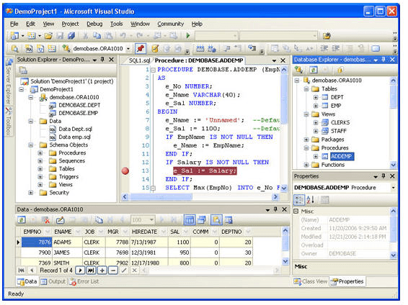Click the delete record red X icon
The height and width of the screenshot is (305, 408).
(46, 220)
